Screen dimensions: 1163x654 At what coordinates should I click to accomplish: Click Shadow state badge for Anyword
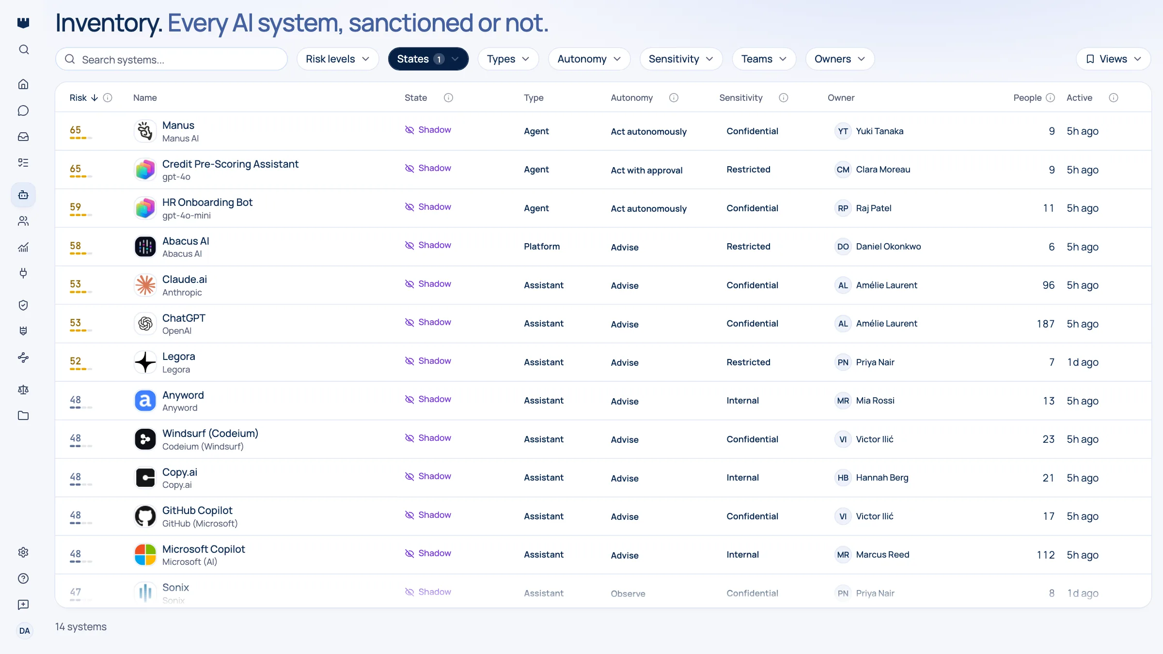[428, 399]
